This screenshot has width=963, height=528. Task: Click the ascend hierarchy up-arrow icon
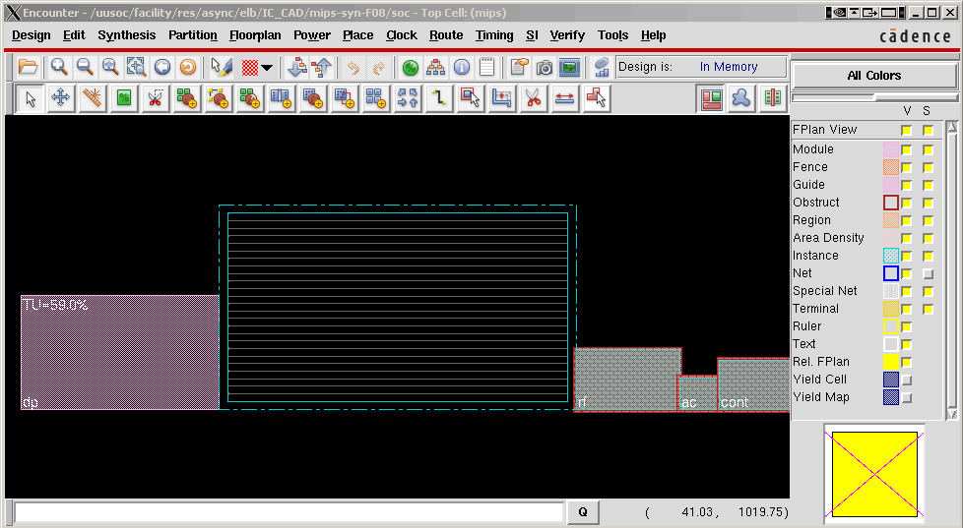coord(322,66)
